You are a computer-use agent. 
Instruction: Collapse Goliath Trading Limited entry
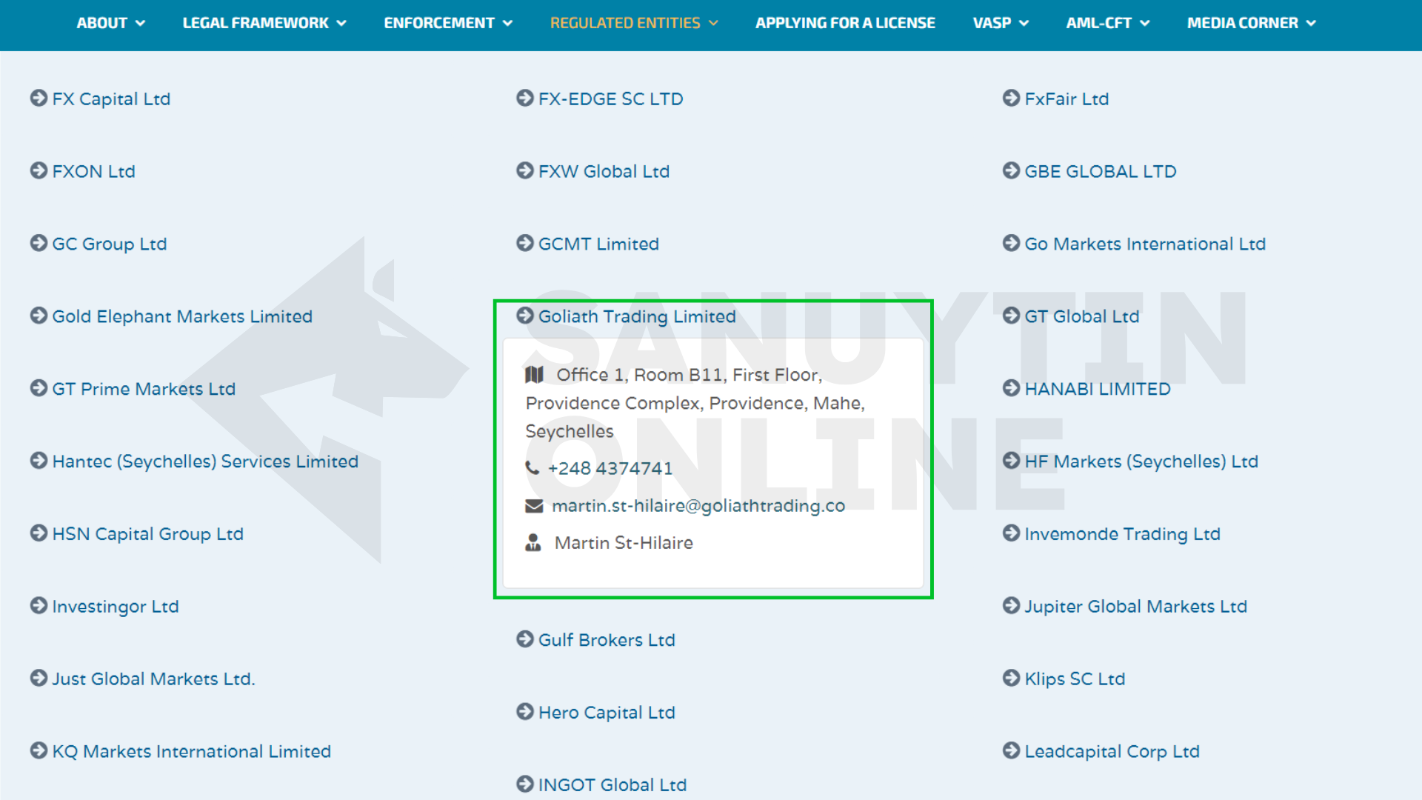(x=637, y=316)
